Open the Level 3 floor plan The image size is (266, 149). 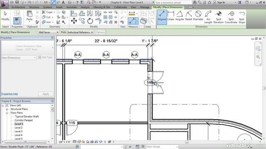18,131
